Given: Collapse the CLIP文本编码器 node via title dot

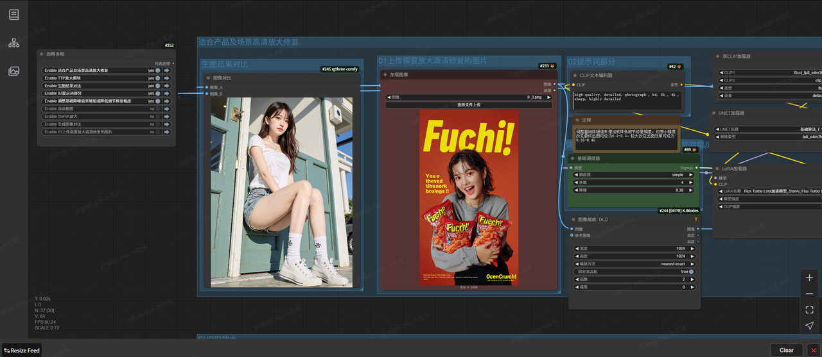Looking at the screenshot, I should point(575,75).
